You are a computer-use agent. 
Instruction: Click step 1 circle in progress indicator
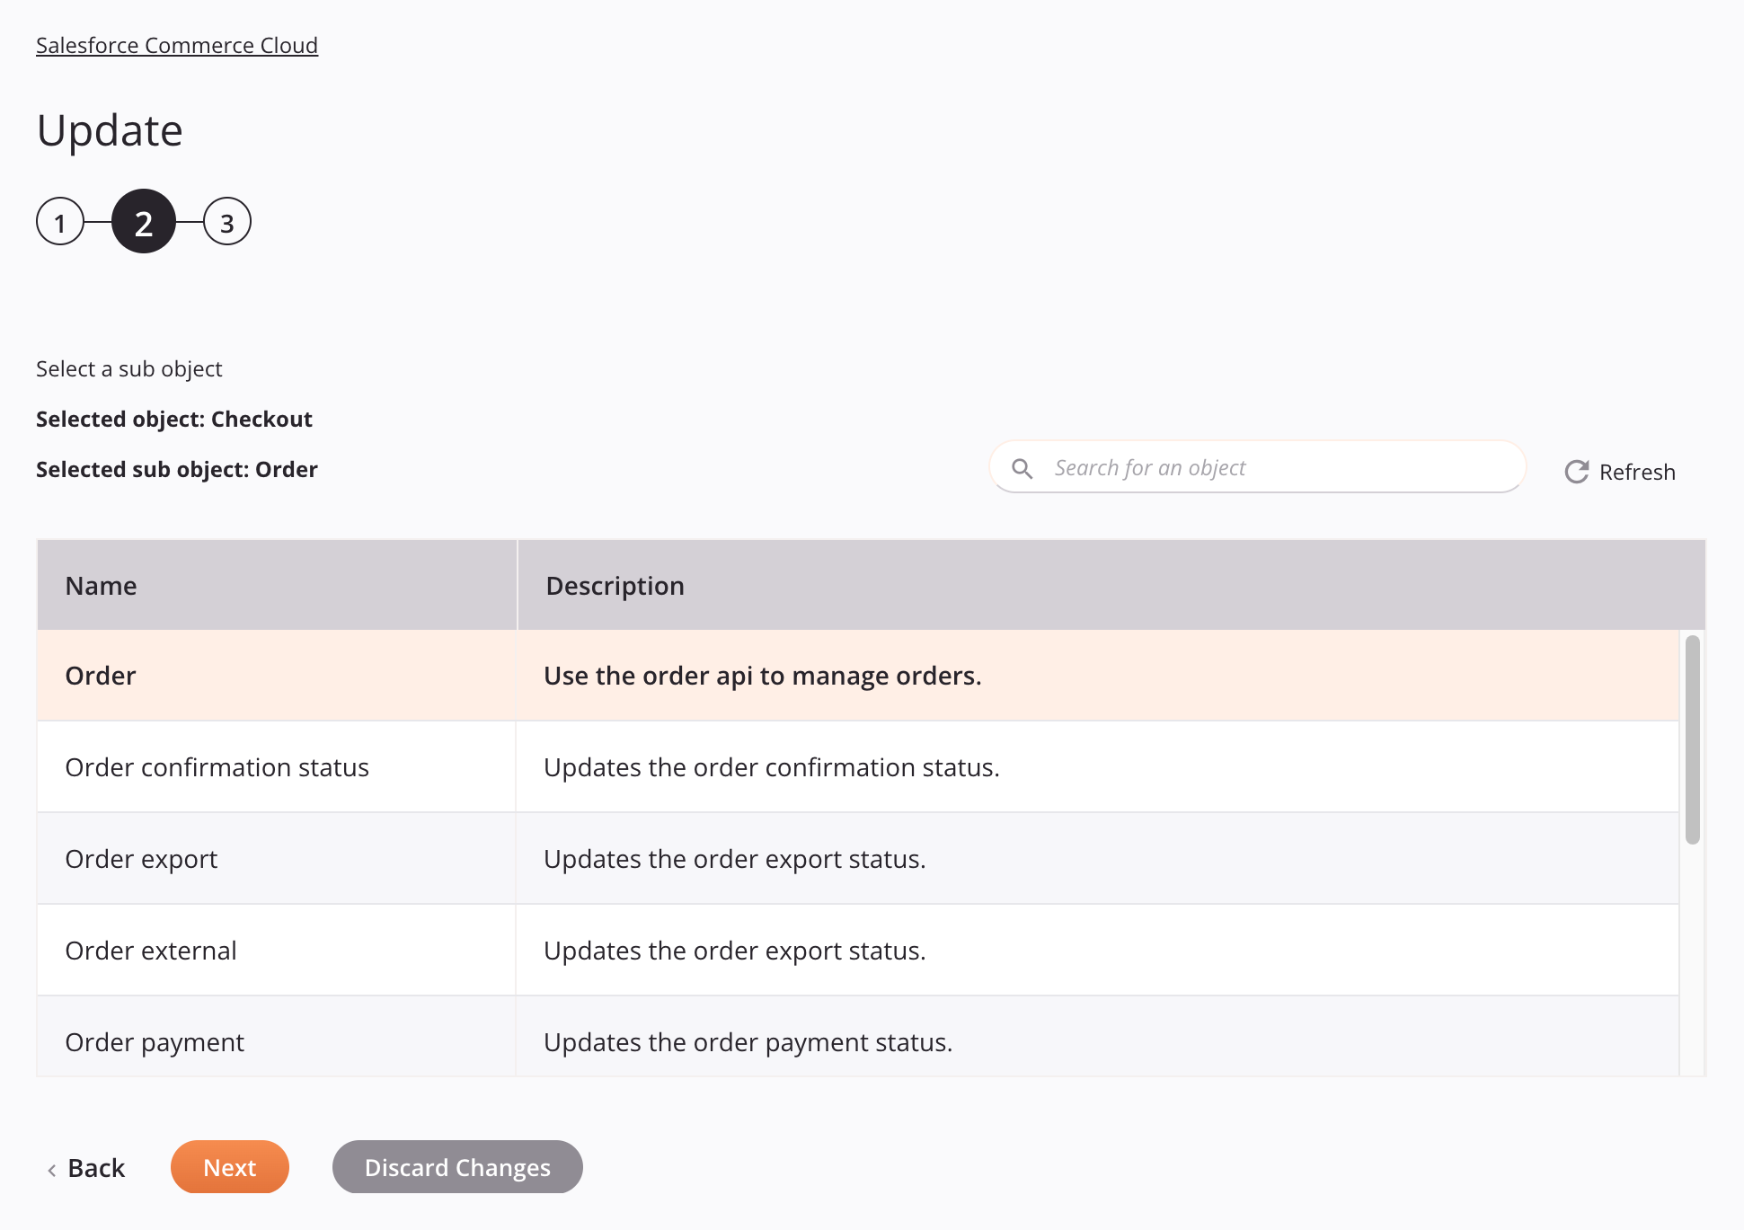tap(60, 221)
